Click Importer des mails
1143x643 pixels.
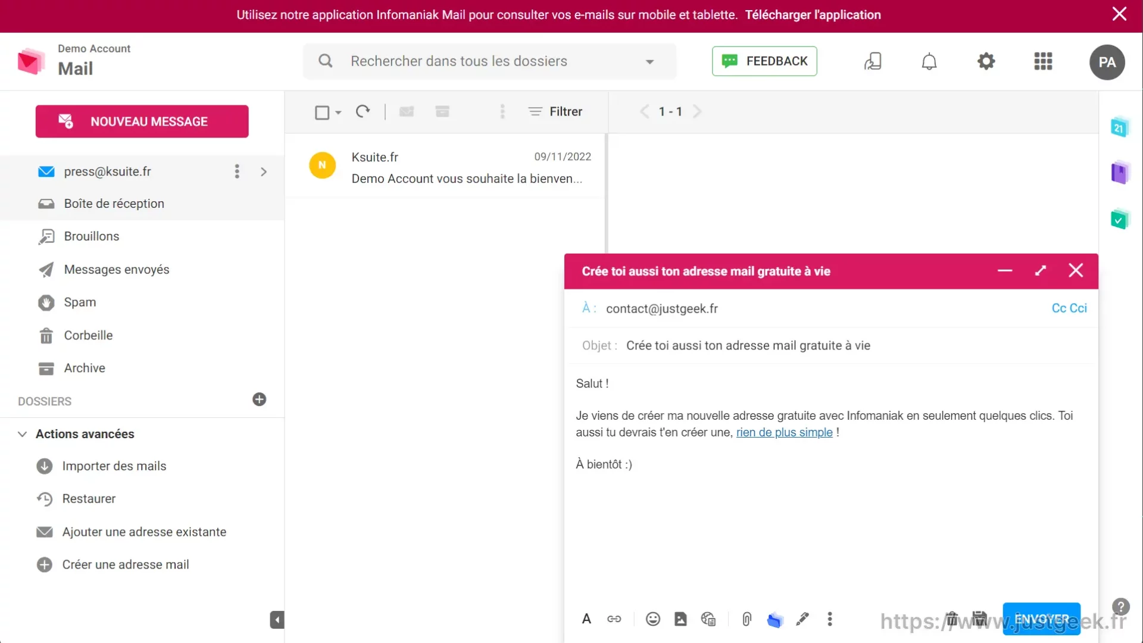(114, 466)
